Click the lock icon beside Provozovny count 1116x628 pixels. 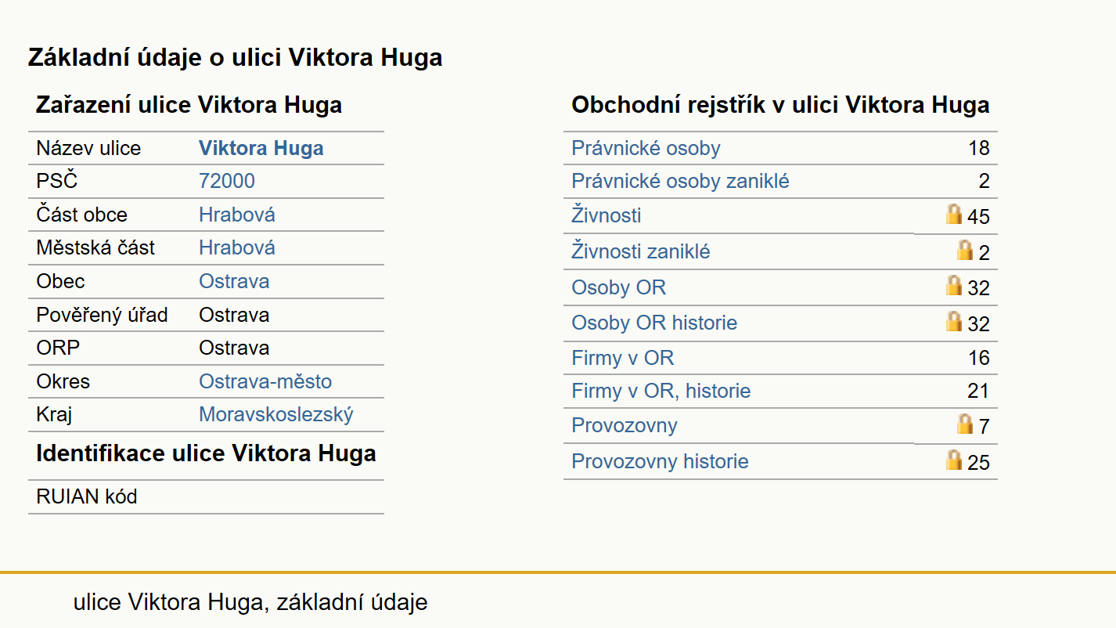coord(965,424)
